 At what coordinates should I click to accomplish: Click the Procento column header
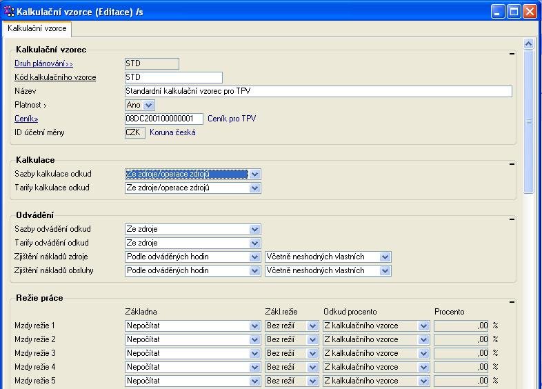coord(450,312)
